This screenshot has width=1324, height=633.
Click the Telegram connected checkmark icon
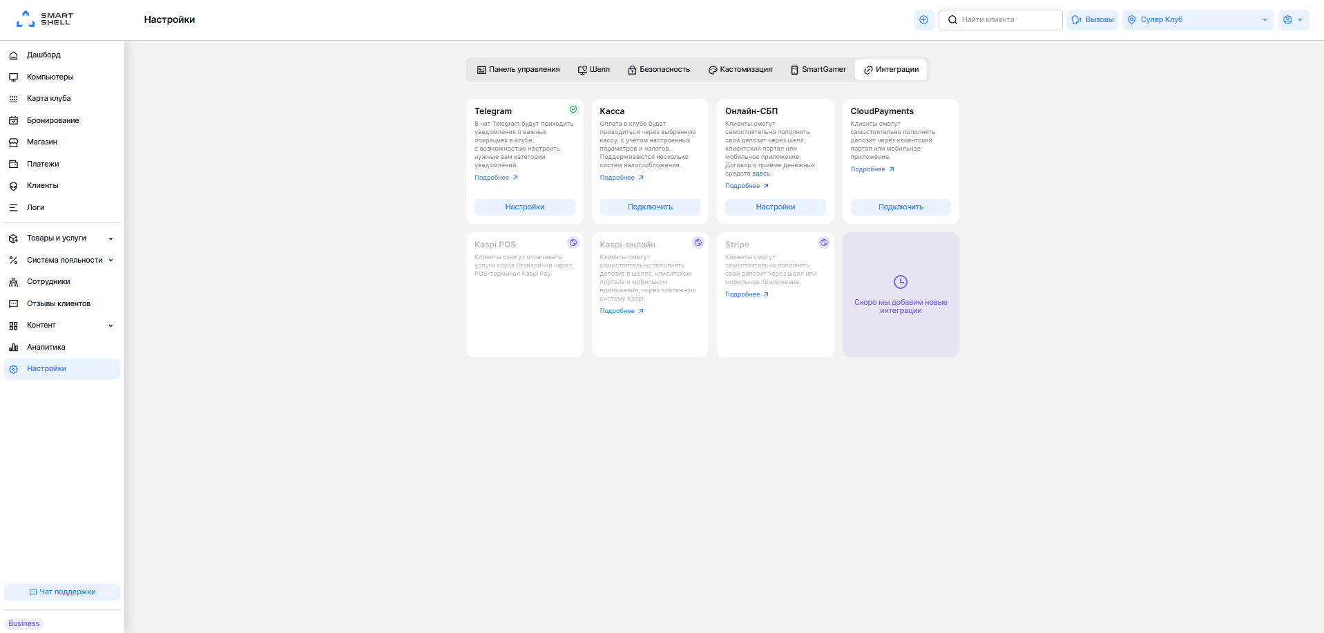click(x=573, y=109)
